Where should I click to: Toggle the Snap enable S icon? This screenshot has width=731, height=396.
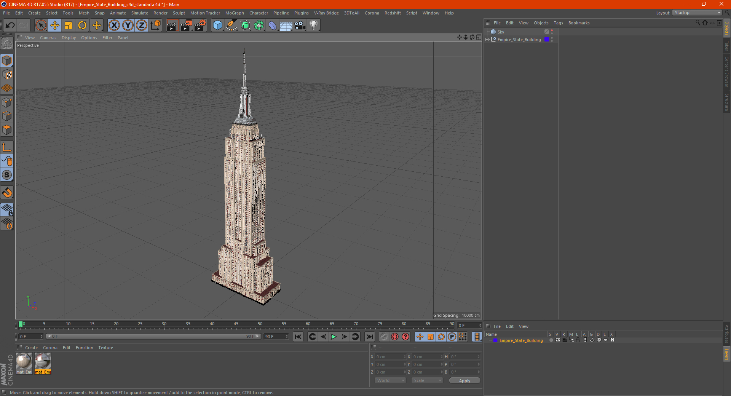[7, 175]
